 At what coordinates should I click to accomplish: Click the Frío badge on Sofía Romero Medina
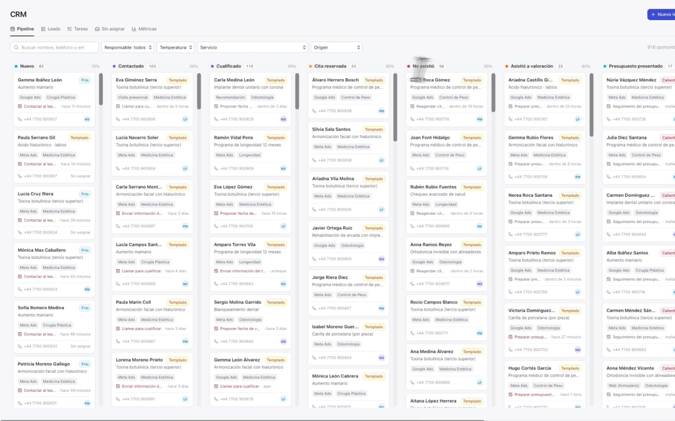coord(85,308)
